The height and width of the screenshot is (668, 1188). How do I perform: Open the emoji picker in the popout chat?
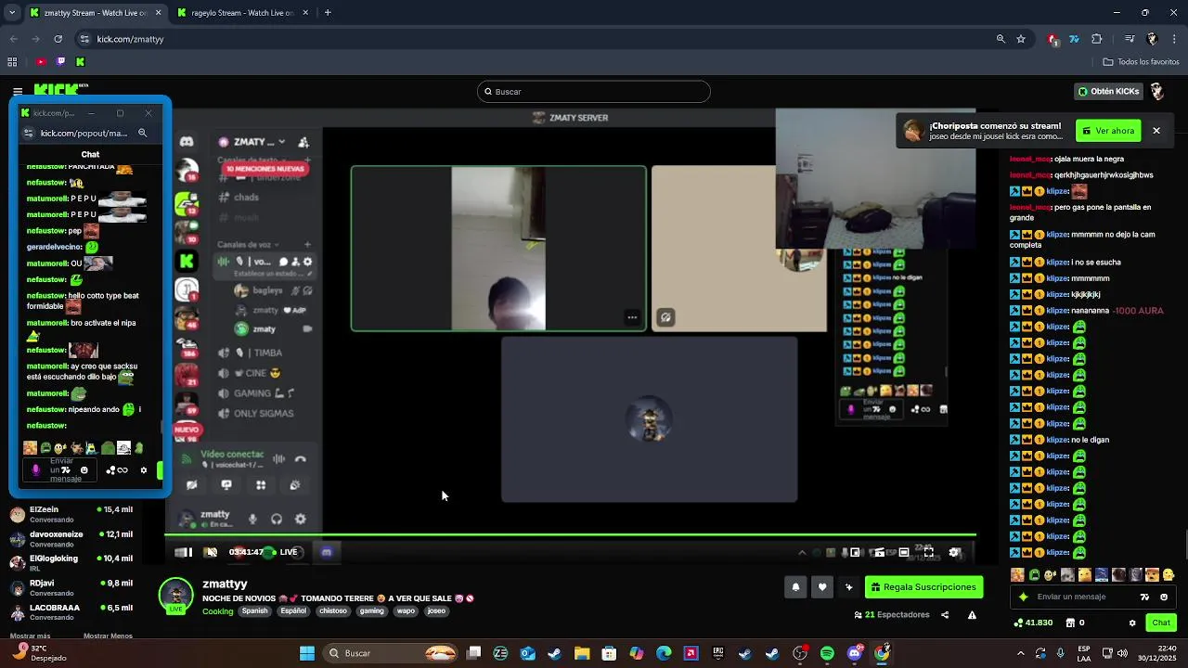pos(84,470)
